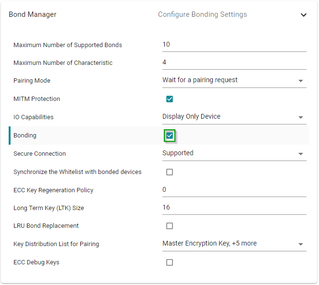Click the Bond Manager section title
Screen dimensions: 319x285
point(33,14)
